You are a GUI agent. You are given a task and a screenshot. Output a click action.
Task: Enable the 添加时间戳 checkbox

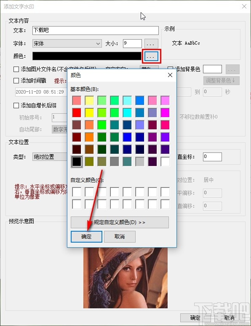pos(16,81)
